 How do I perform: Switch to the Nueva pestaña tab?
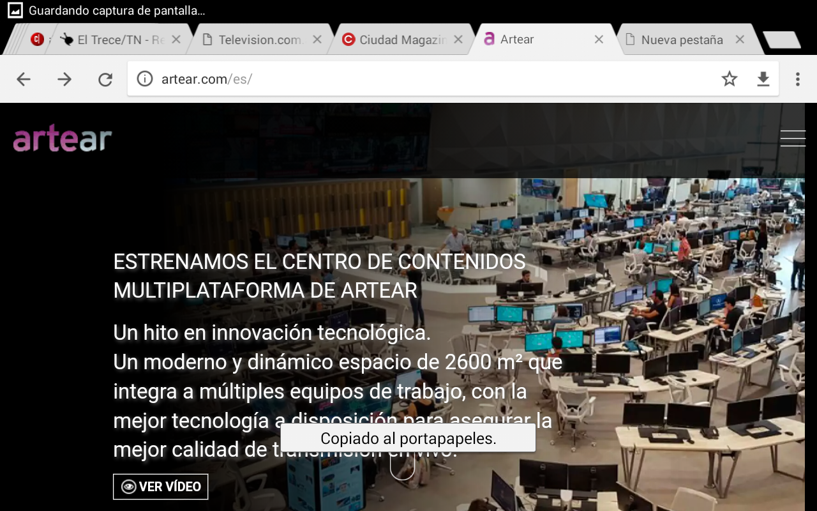coord(684,40)
